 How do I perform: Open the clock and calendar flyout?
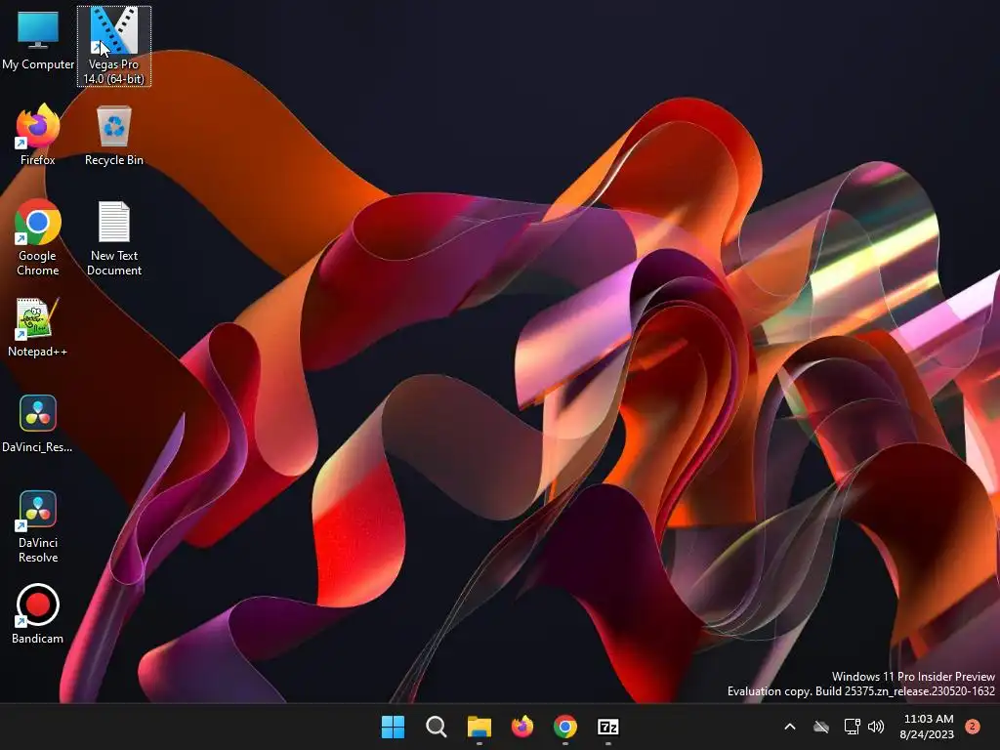928,727
